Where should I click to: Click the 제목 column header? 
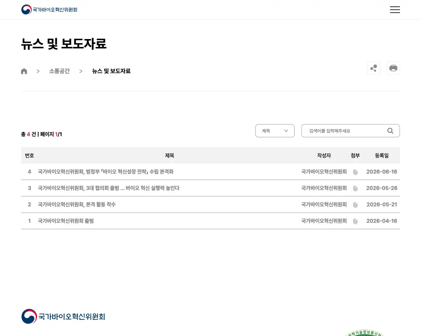[x=169, y=156]
